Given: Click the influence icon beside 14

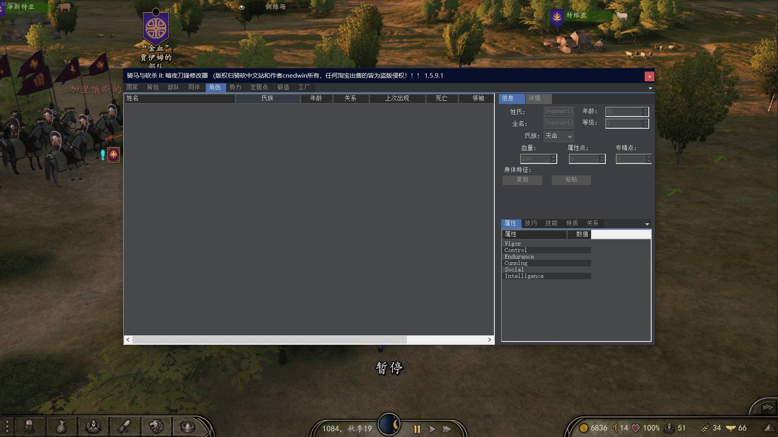Looking at the screenshot, I should coord(615,428).
